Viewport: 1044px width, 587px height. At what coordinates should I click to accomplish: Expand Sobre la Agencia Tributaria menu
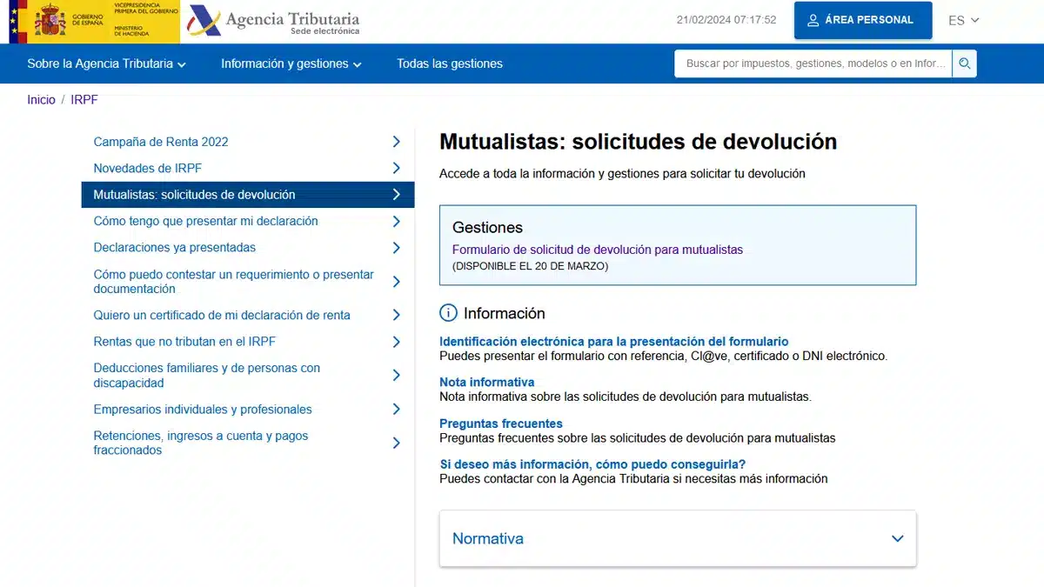(x=107, y=63)
